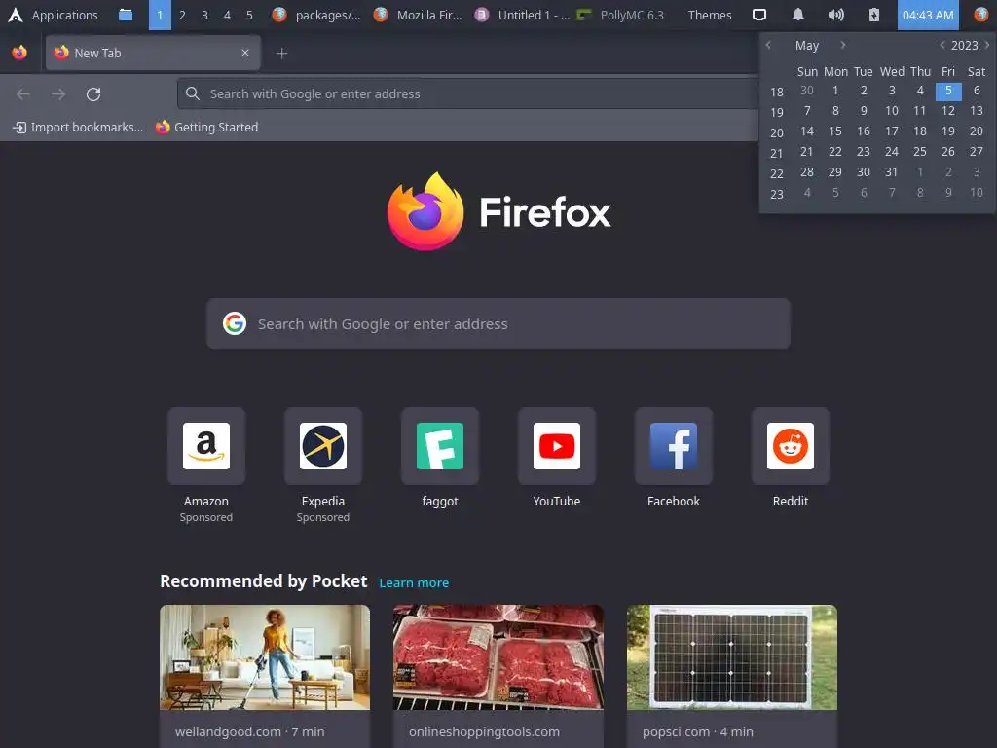Click the Google logo in the center search box
The width and height of the screenshot is (997, 748).
pyautogui.click(x=235, y=323)
